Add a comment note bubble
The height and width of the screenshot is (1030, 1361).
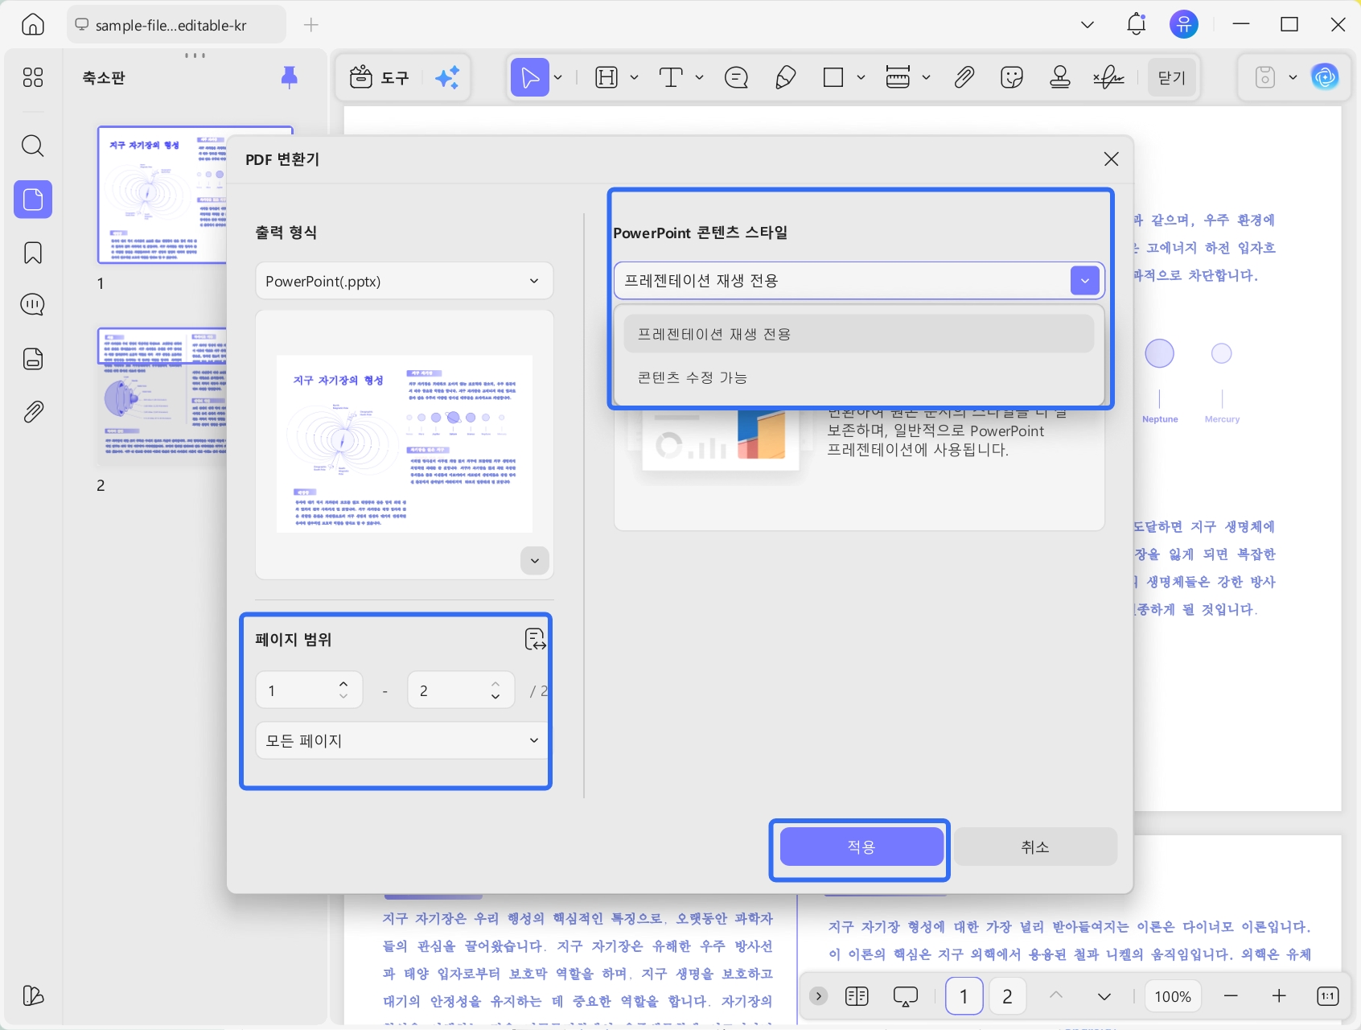tap(737, 77)
